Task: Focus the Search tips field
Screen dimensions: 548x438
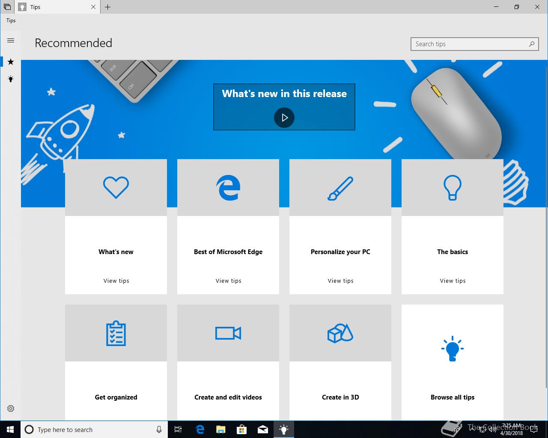Action: click(475, 44)
